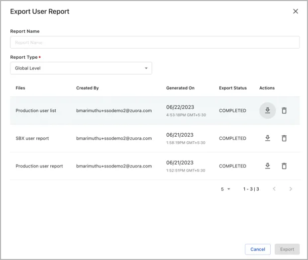Click the Cancel button
This screenshot has width=308, height=260.
(x=258, y=249)
